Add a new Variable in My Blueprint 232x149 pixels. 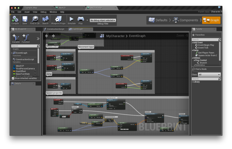tap(16, 39)
